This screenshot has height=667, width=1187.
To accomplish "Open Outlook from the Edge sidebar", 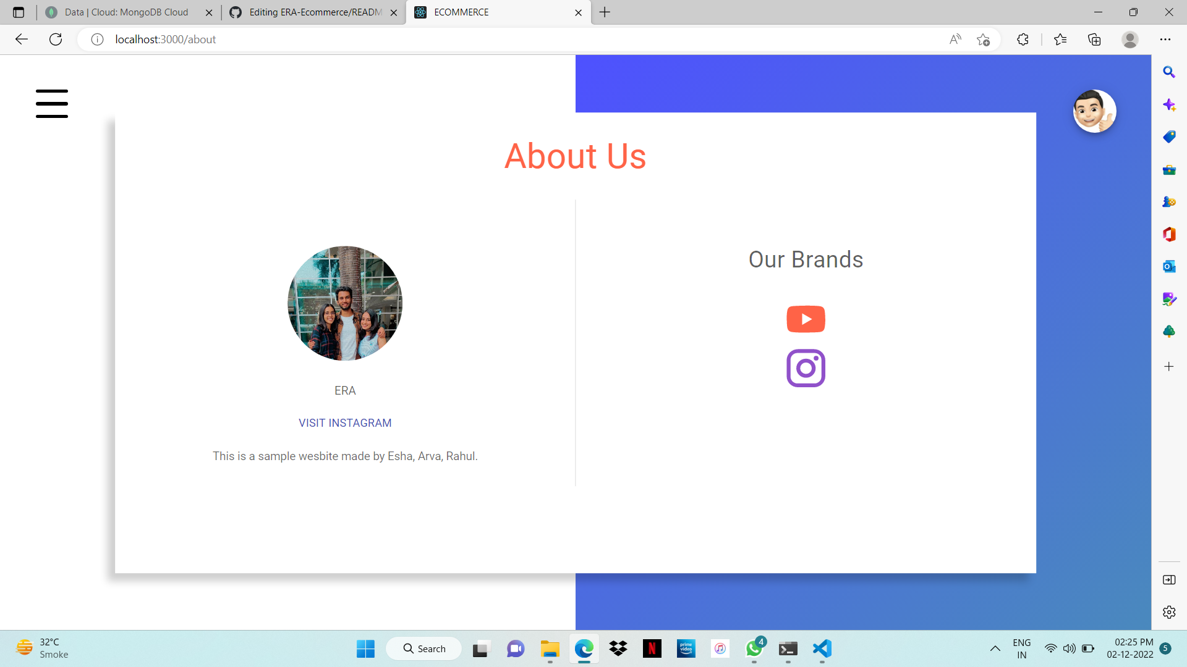I will point(1168,267).
